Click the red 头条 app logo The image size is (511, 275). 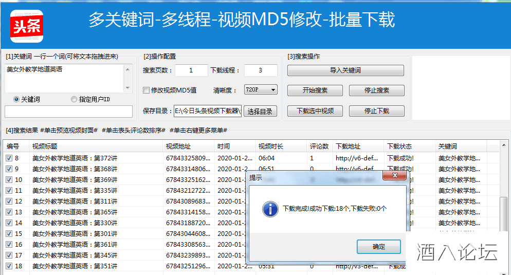tap(27, 26)
